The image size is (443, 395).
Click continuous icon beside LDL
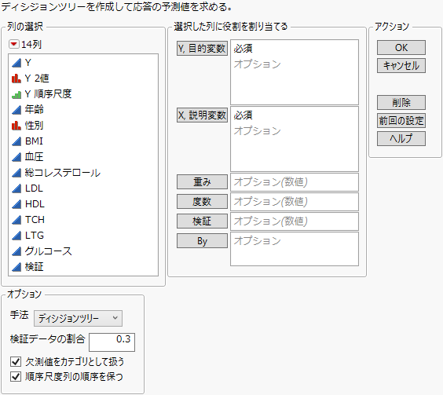(16, 188)
